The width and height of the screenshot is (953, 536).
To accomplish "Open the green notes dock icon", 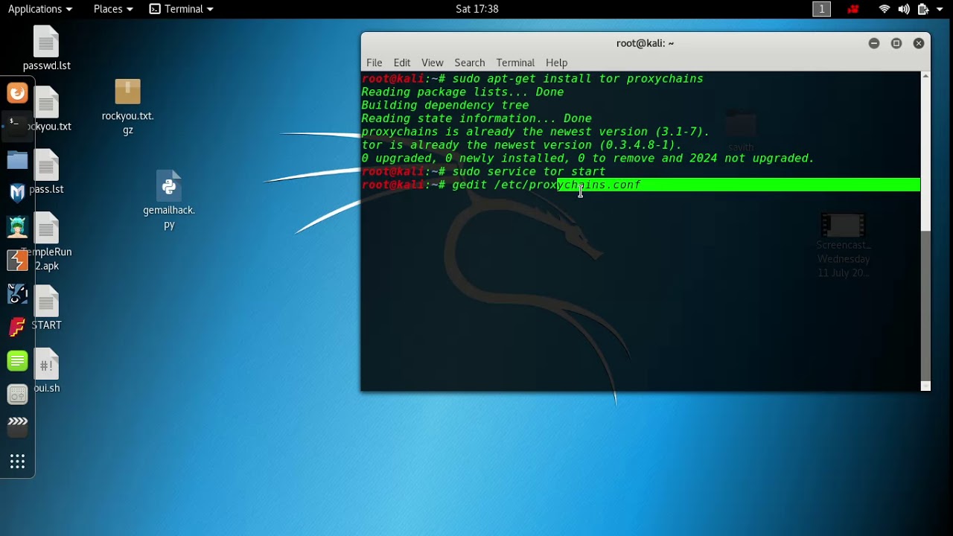I will pos(17,361).
